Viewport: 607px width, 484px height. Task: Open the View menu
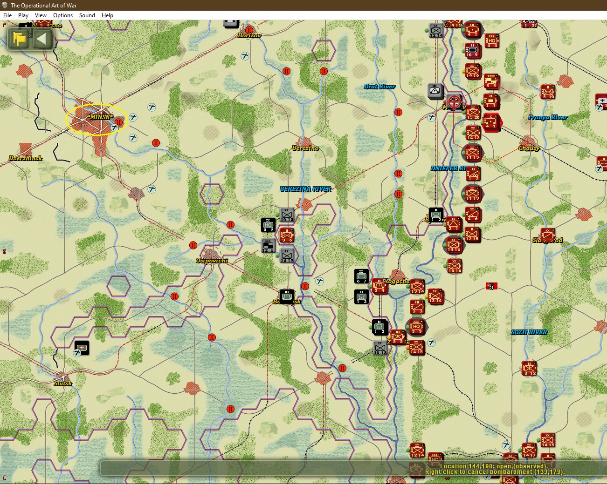tap(41, 15)
